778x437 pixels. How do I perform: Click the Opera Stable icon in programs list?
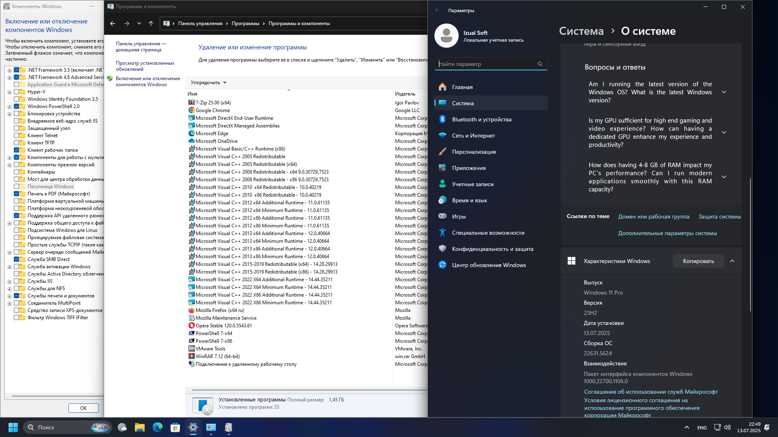coord(192,326)
